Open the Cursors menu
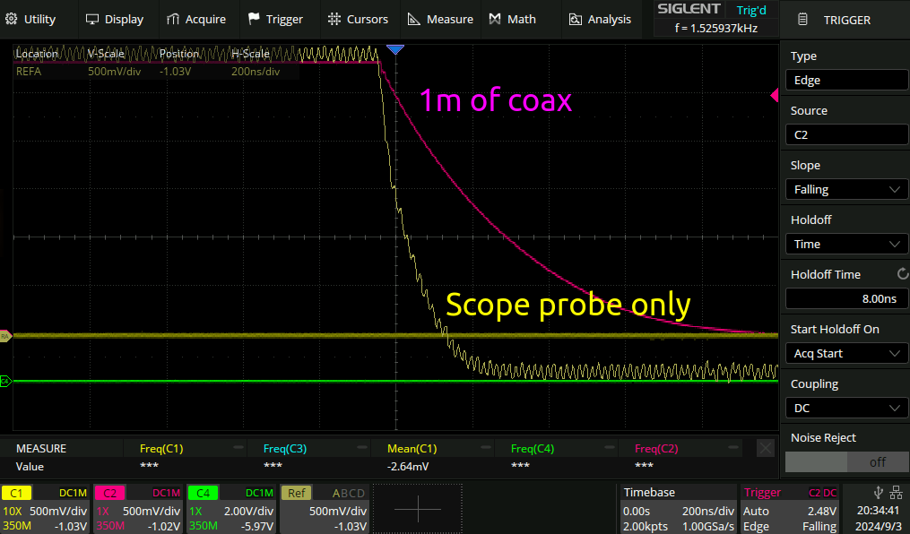The height and width of the screenshot is (534, 910). 358,19
